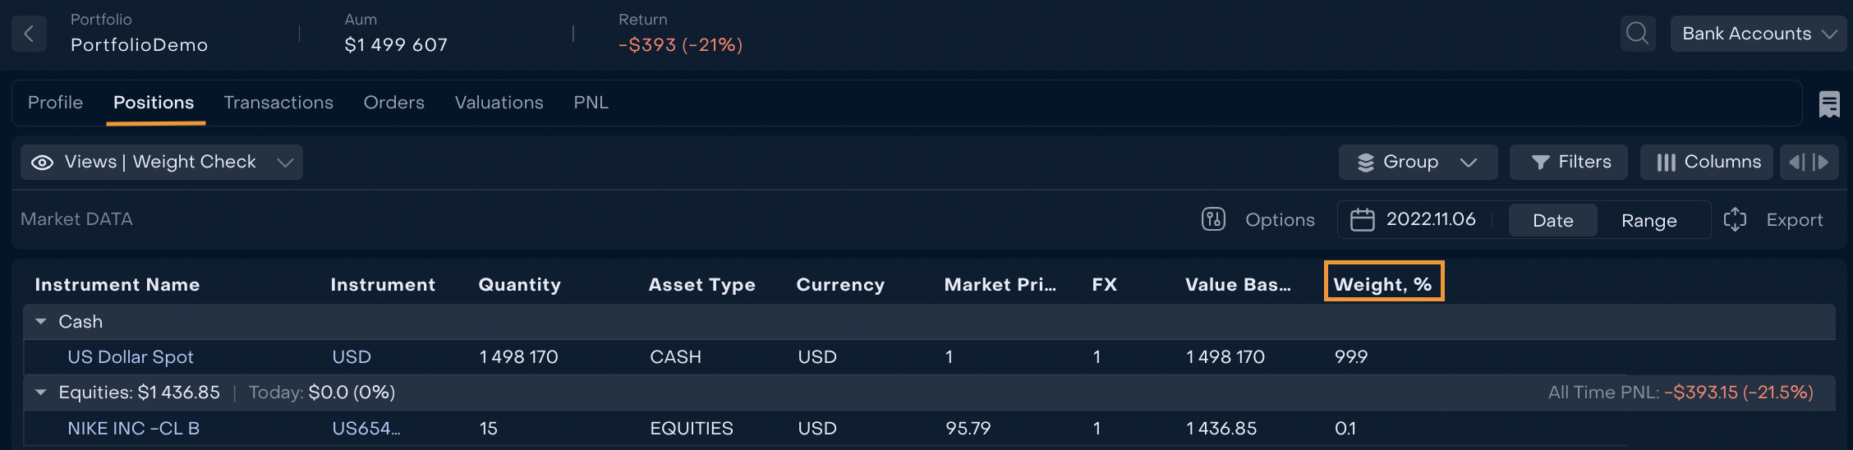Collapse the Equities group

tap(41, 393)
